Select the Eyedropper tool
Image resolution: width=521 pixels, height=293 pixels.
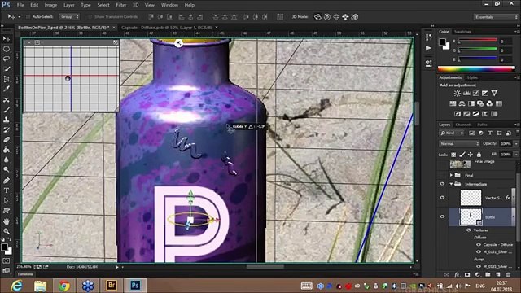[7, 89]
